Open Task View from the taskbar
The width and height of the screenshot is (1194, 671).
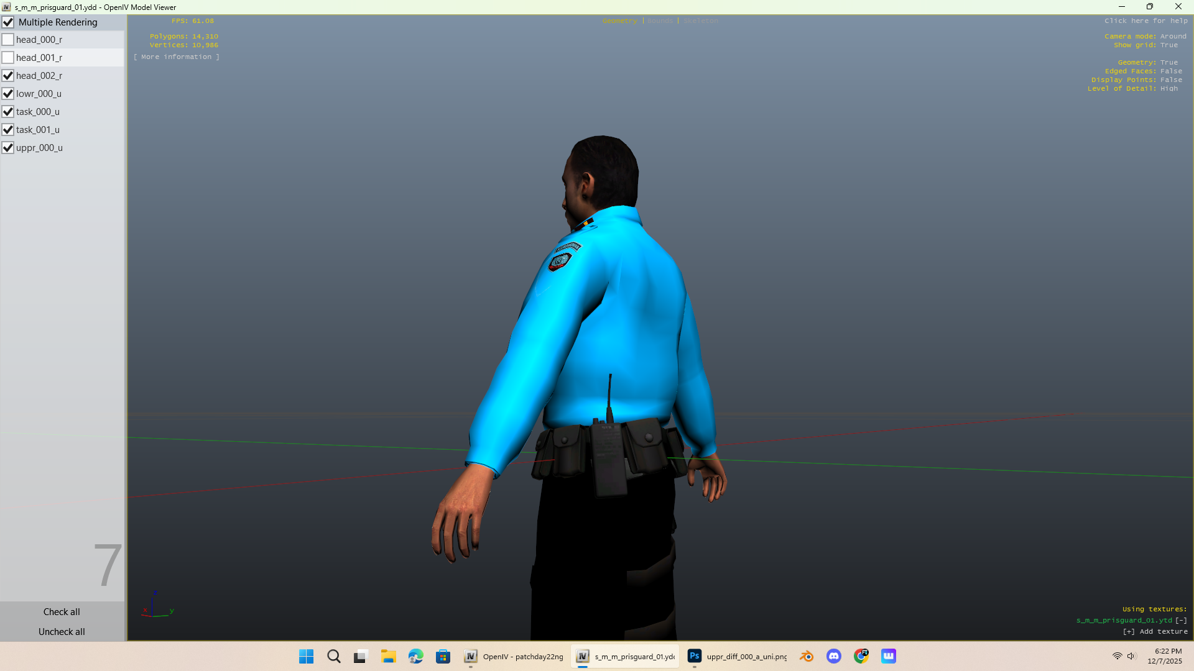tap(361, 656)
